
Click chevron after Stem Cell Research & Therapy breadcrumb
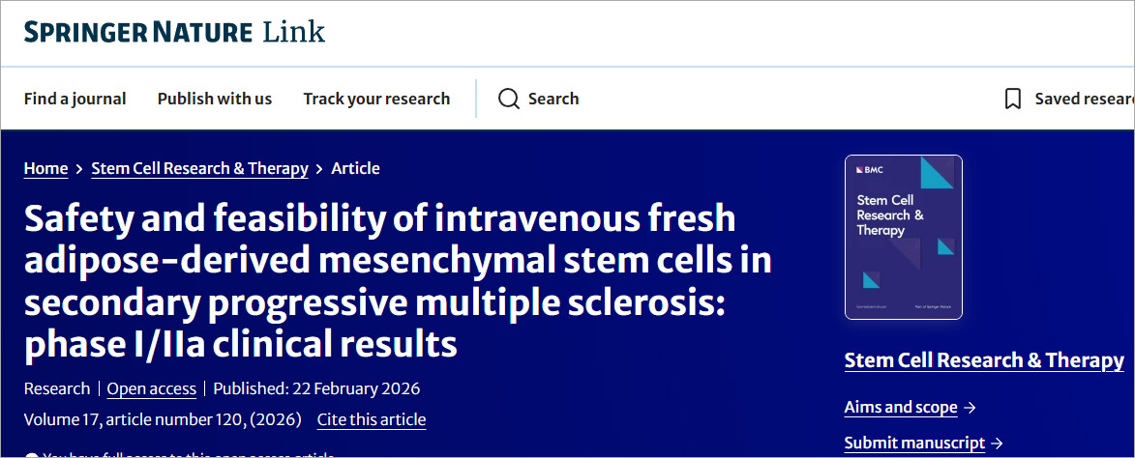tap(319, 169)
